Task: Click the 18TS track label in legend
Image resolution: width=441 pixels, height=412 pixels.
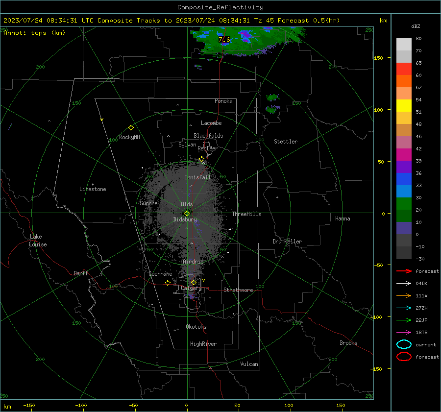Action: click(x=421, y=333)
